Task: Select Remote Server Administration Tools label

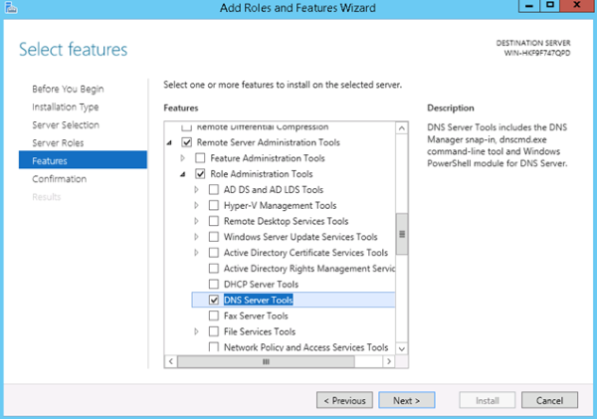Action: coord(268,142)
